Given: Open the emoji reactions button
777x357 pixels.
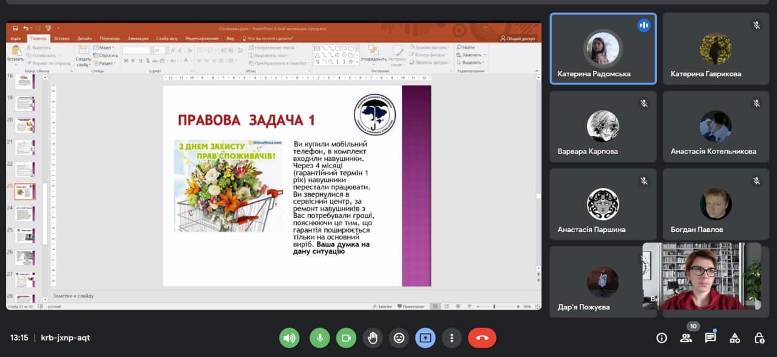Looking at the screenshot, I should [x=399, y=338].
